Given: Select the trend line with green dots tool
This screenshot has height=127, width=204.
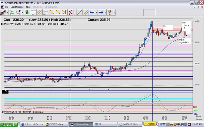Looking at the screenshot, I should click(x=80, y=12).
